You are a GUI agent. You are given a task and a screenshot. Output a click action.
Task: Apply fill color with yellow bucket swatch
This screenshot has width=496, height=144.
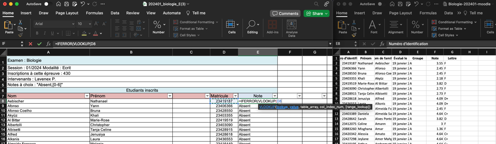point(84,33)
